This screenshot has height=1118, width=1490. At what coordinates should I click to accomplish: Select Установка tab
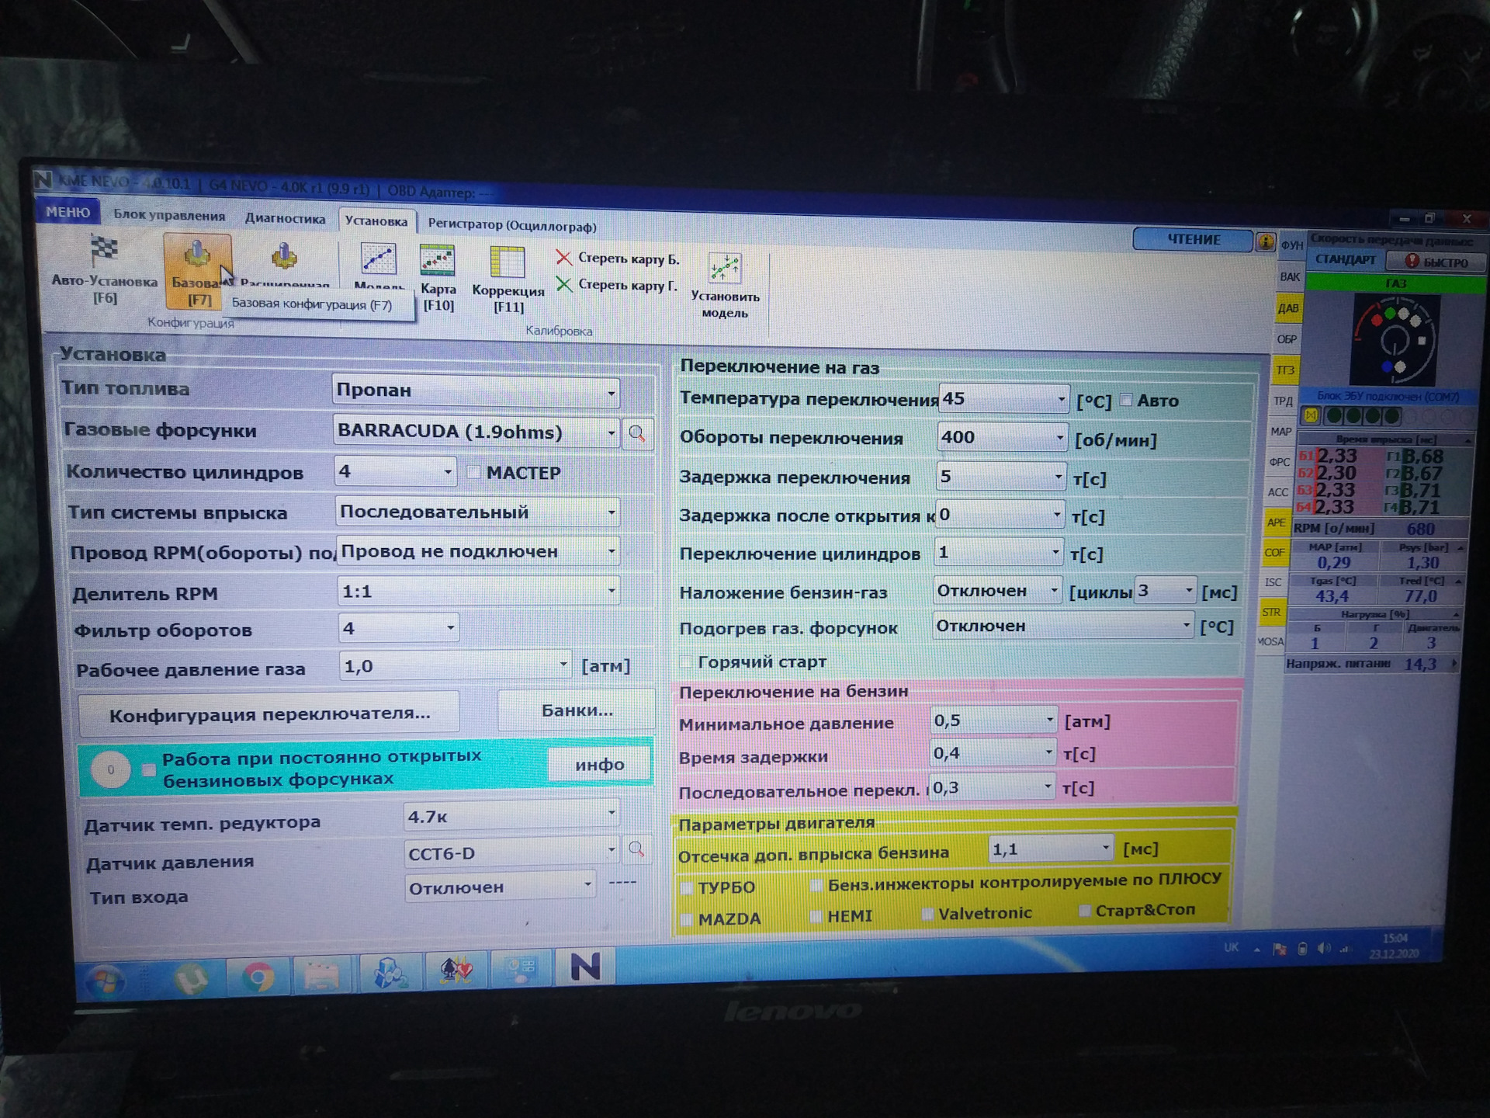pos(376,221)
